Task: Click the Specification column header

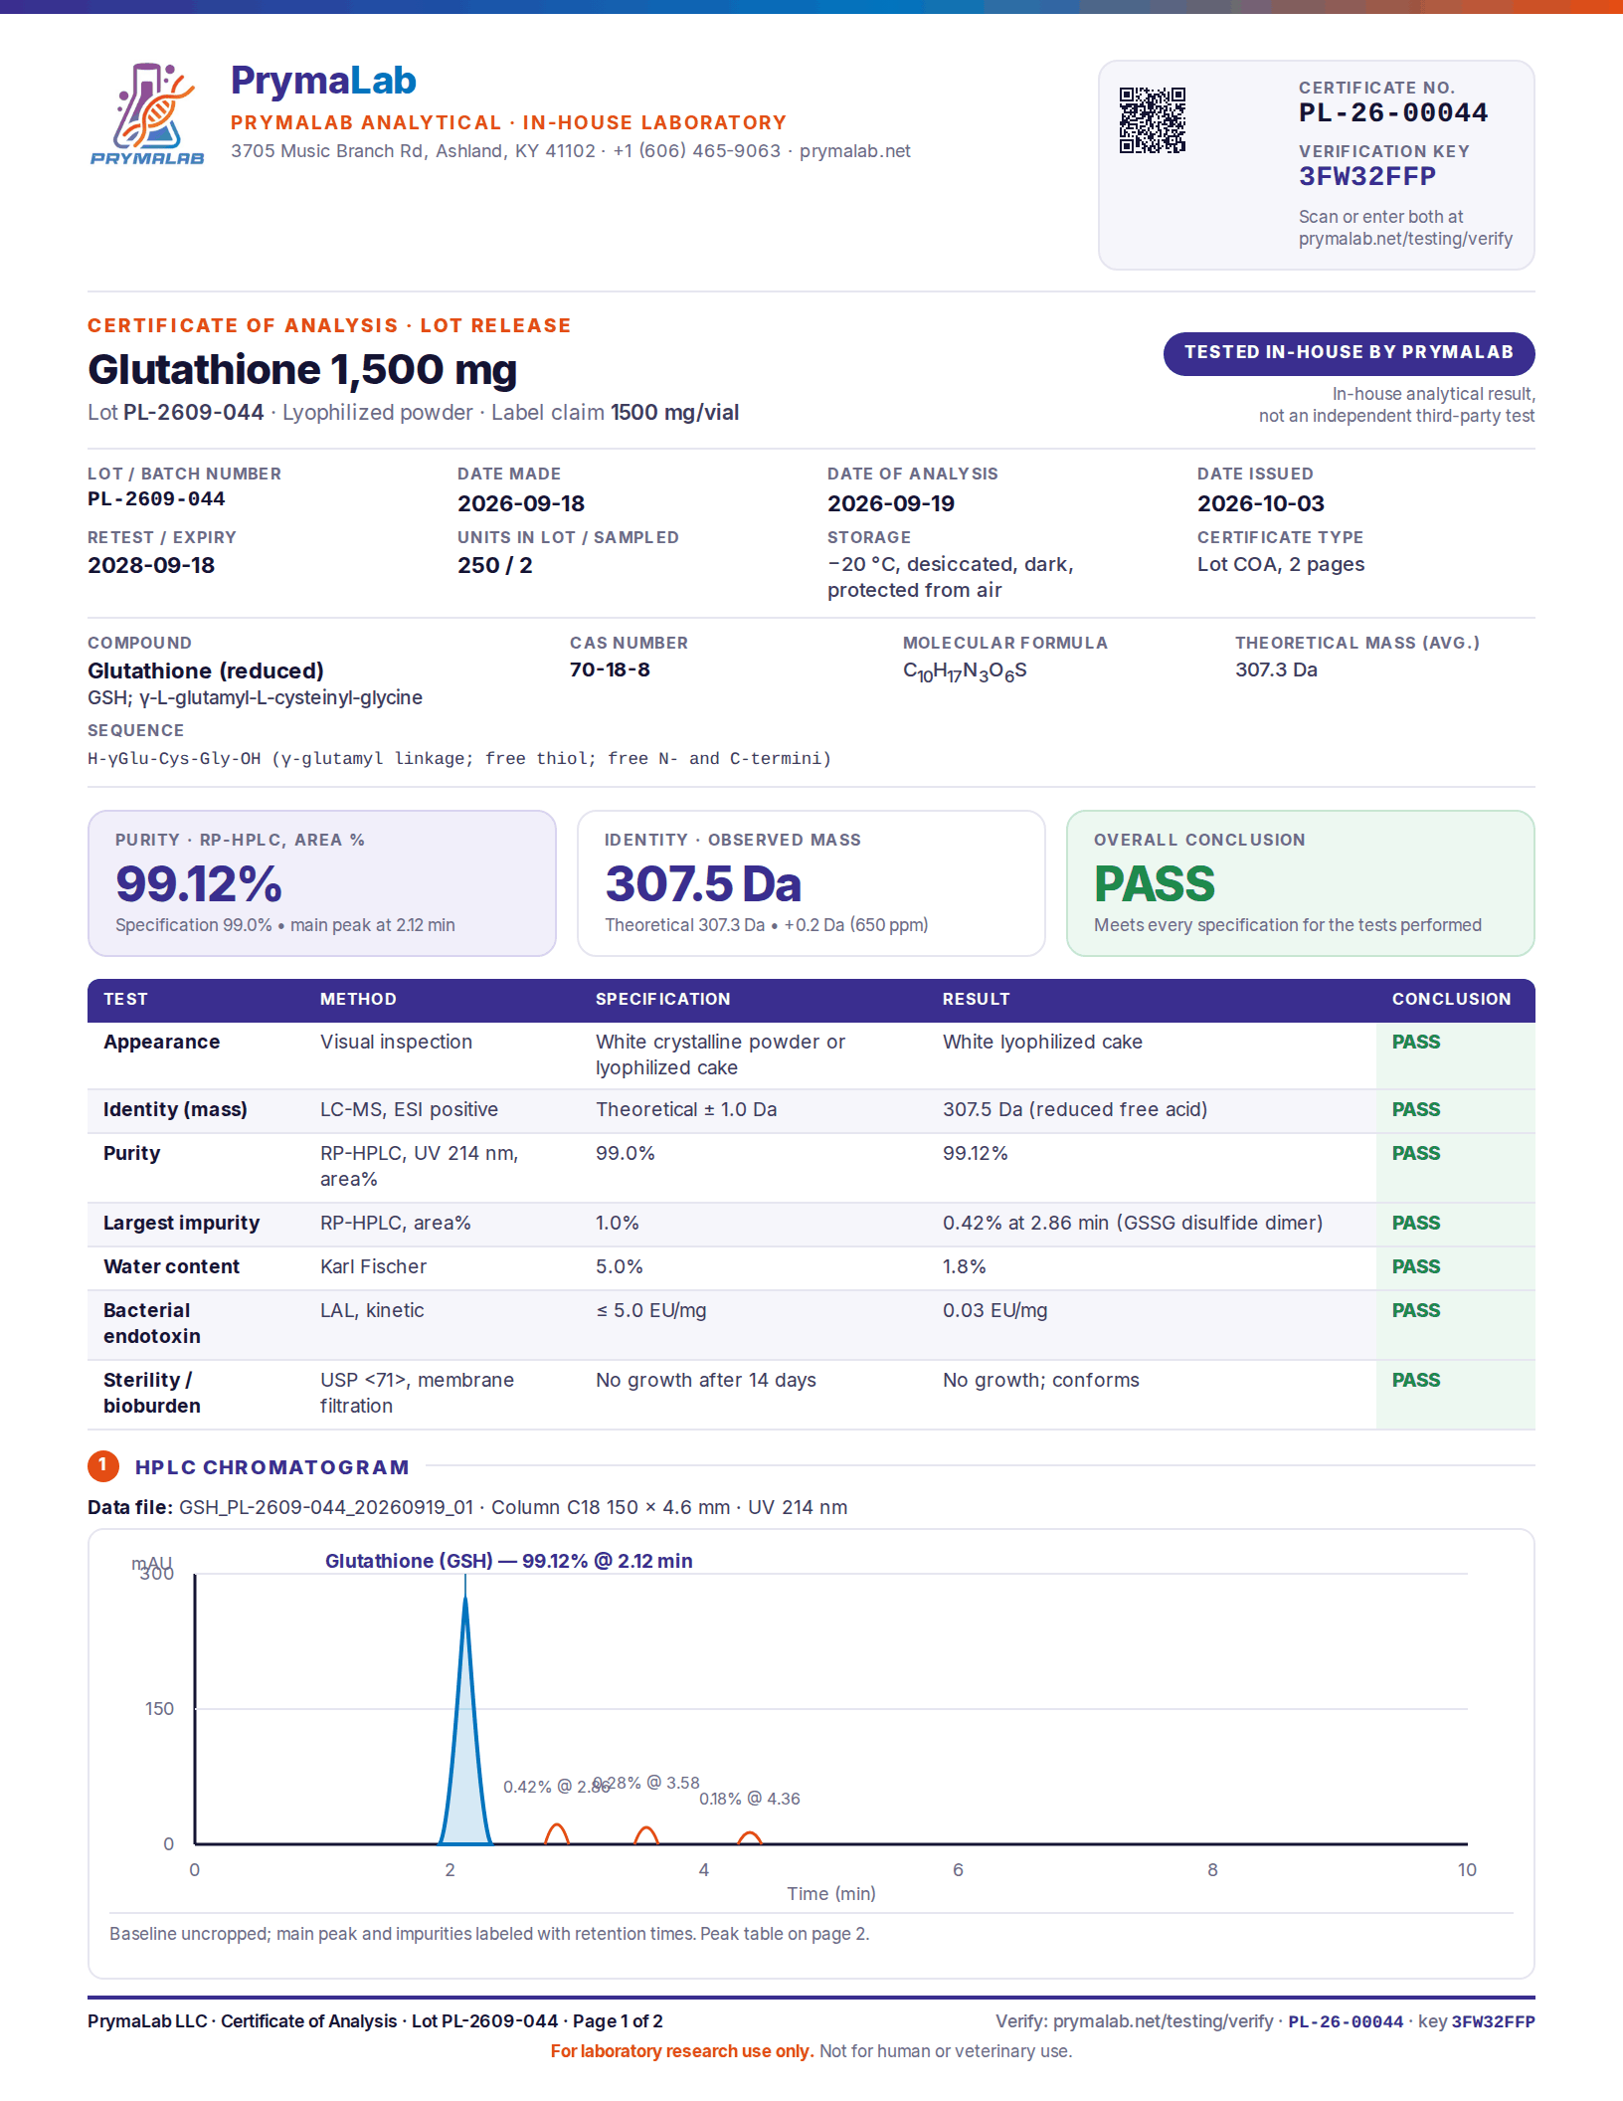Action: pyautogui.click(x=662, y=999)
